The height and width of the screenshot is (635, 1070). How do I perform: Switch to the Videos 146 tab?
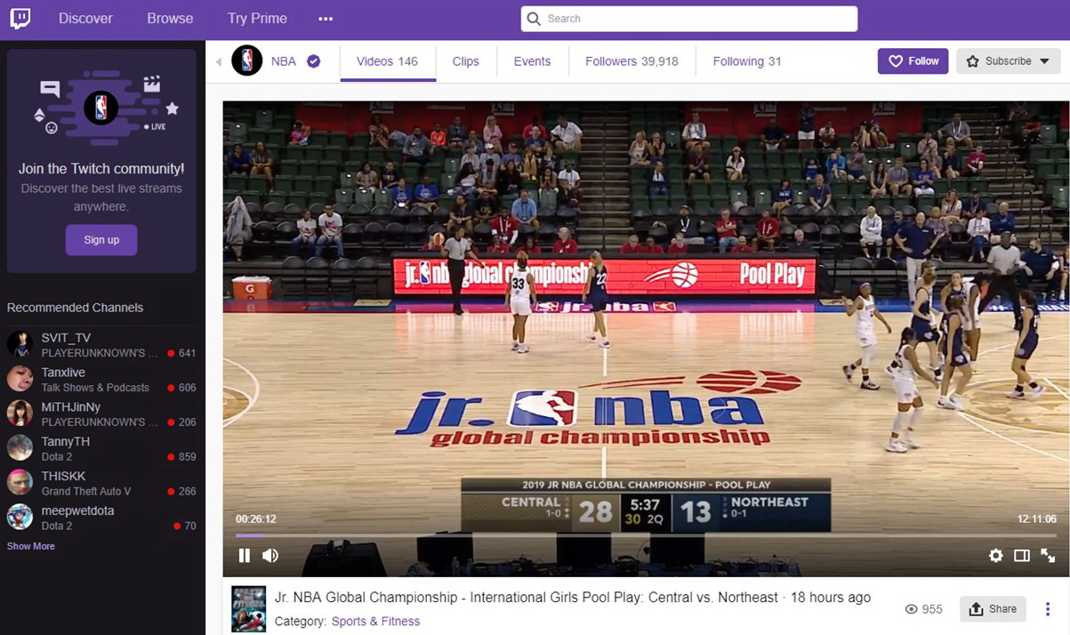[x=387, y=61]
